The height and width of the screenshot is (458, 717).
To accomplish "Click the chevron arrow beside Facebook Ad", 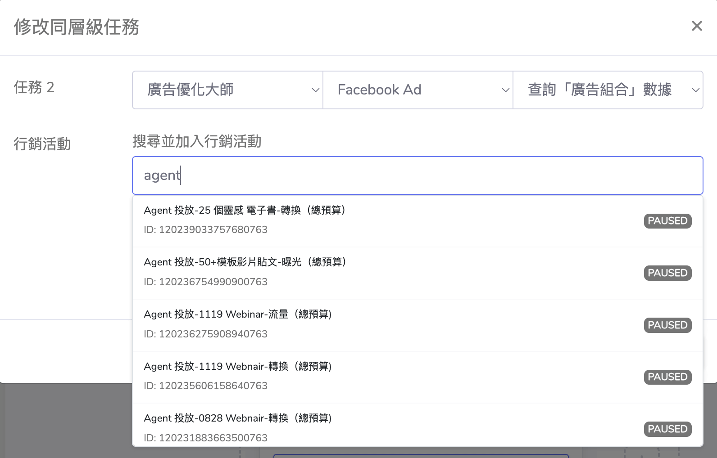I will coord(506,90).
